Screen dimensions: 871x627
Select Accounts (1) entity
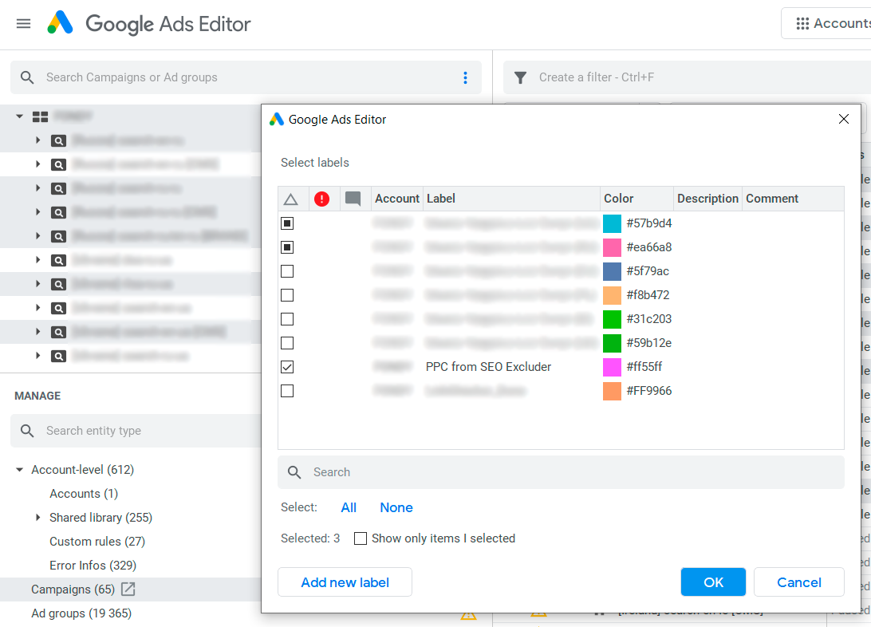pyautogui.click(x=84, y=494)
